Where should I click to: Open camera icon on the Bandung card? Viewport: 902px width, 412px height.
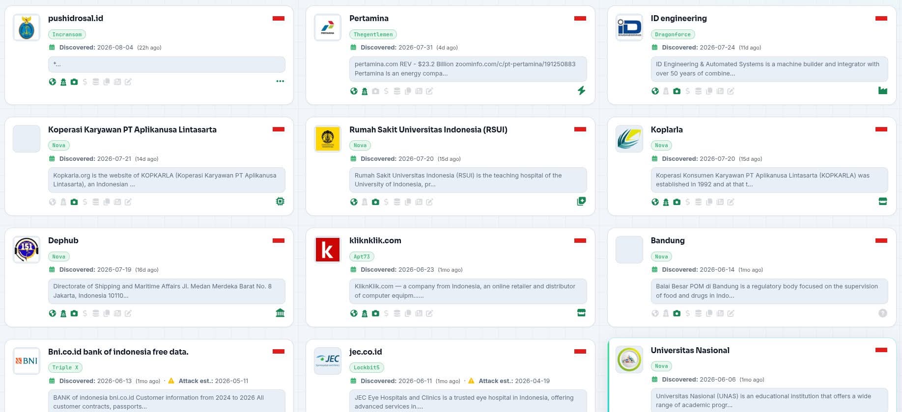676,313
